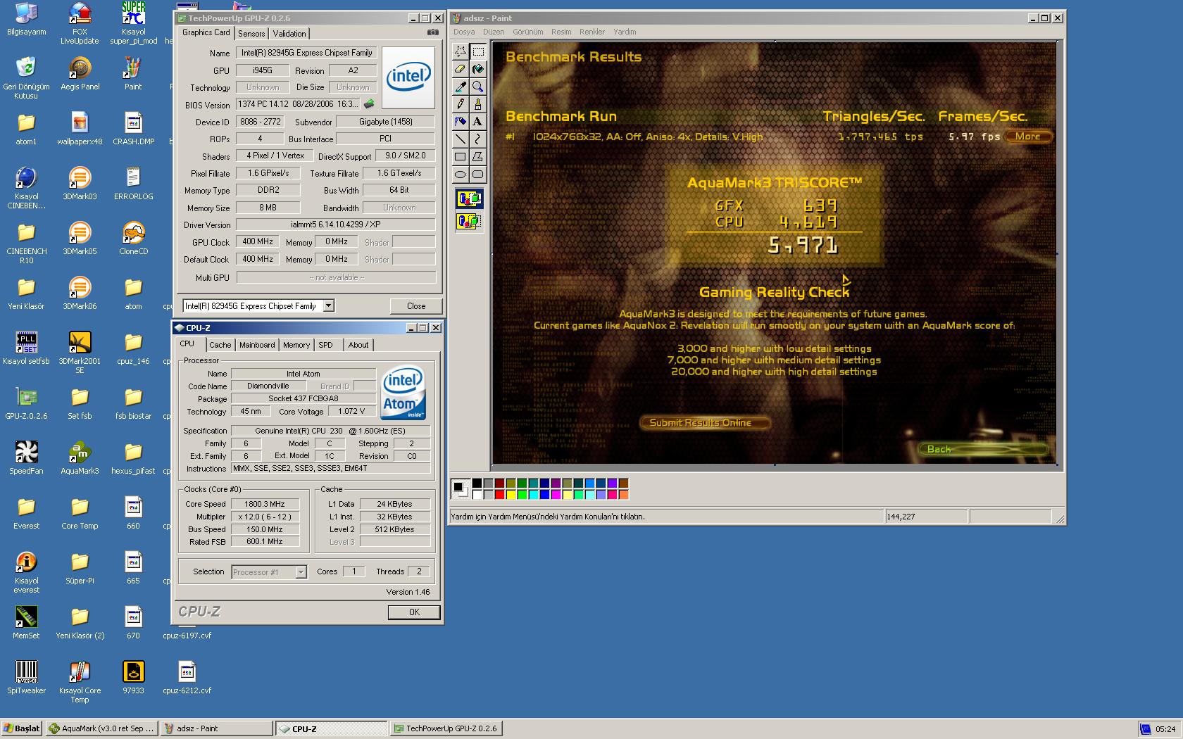Open the Dosya menu in Paint

464,32
